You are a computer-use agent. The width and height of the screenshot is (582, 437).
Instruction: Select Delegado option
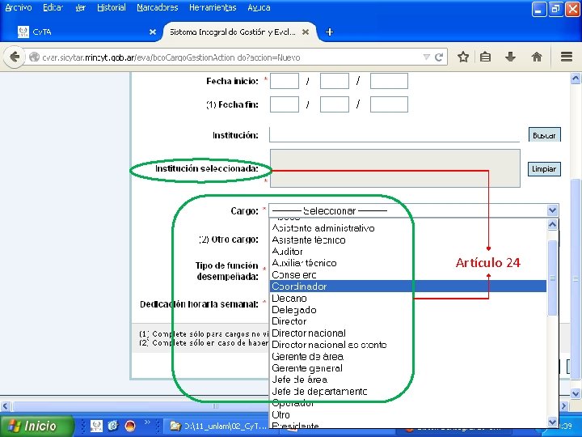point(408,310)
